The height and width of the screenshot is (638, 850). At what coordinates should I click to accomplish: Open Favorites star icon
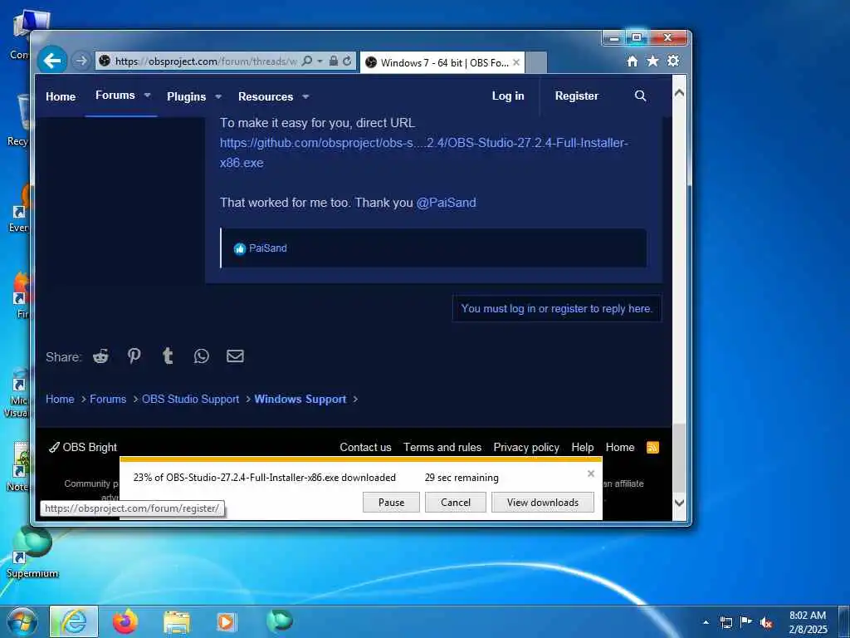pos(652,61)
